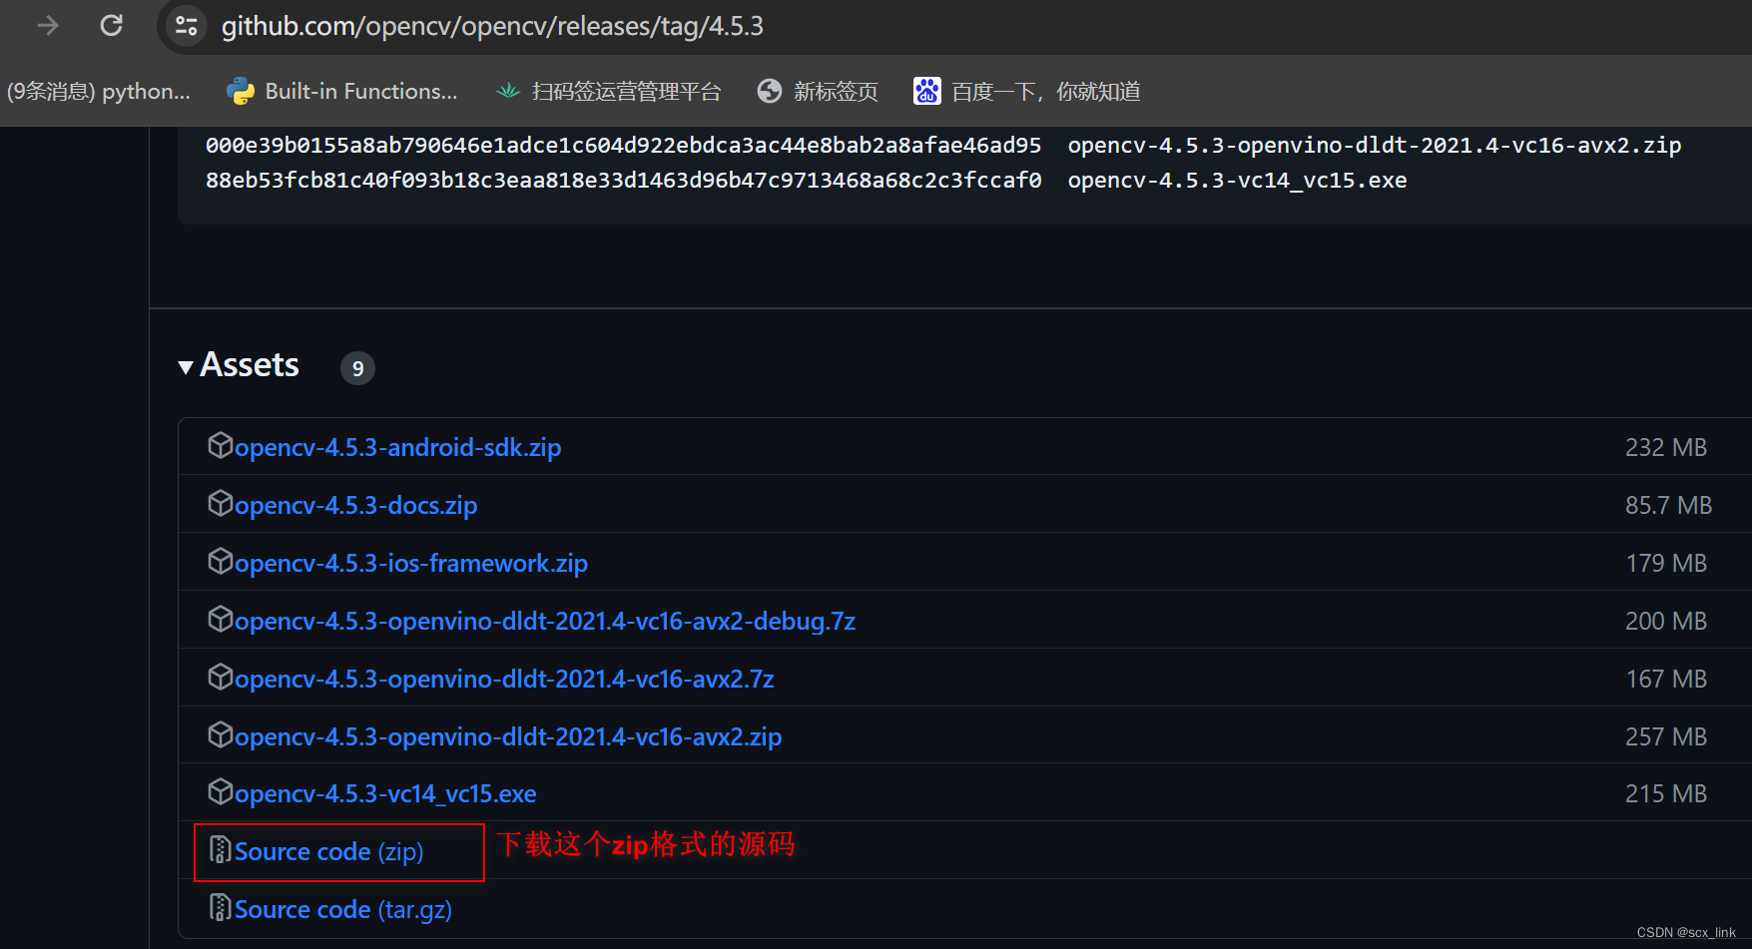1752x949 pixels.
Task: Click the package icon beside ios-framework.zip
Action: click(x=220, y=561)
